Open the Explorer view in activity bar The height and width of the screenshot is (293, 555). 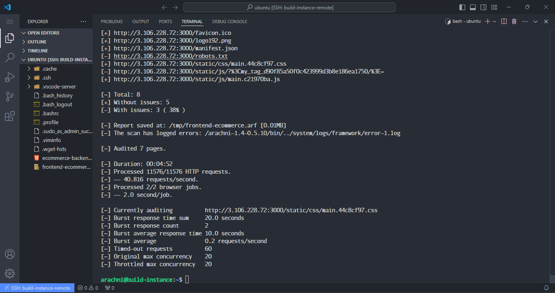pyautogui.click(x=10, y=39)
